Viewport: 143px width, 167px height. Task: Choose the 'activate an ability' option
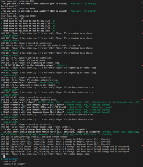(14, 164)
